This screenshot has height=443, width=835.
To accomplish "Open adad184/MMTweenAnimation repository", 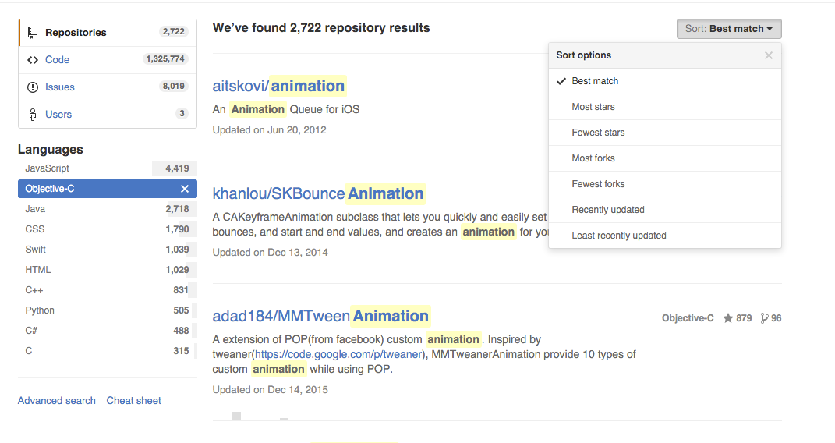I will tap(320, 316).
